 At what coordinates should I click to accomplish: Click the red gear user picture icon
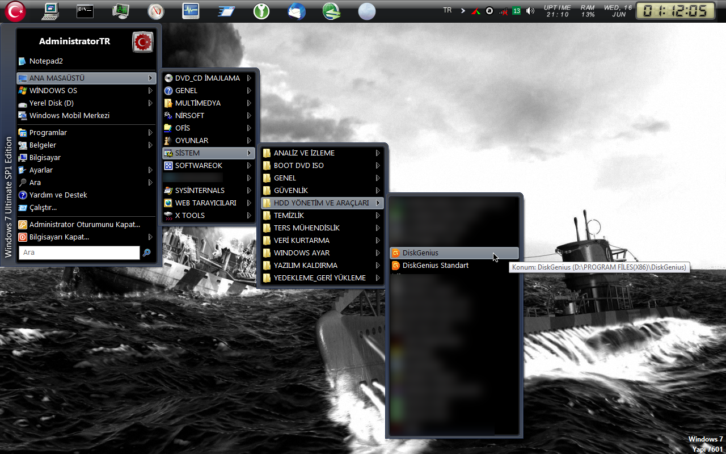(x=143, y=42)
